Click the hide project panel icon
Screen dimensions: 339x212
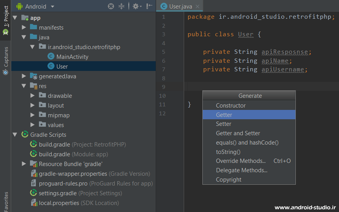coord(149,6)
